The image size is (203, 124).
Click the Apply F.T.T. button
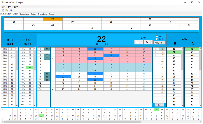click(159, 43)
